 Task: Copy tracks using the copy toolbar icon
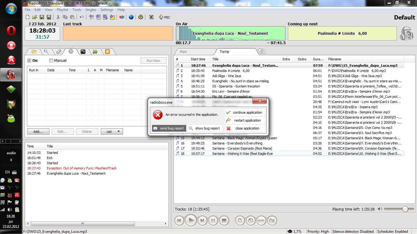tap(65, 17)
